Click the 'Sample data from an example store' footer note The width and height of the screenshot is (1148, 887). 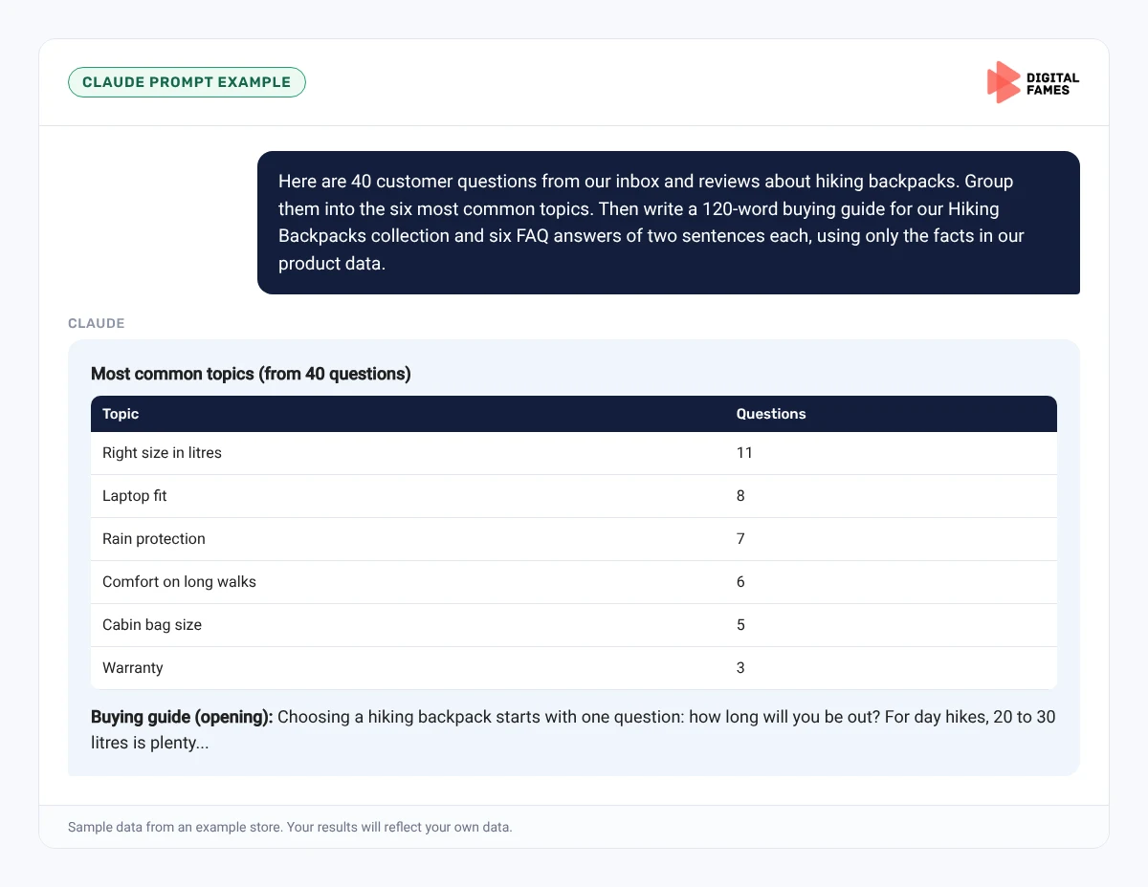point(290,827)
